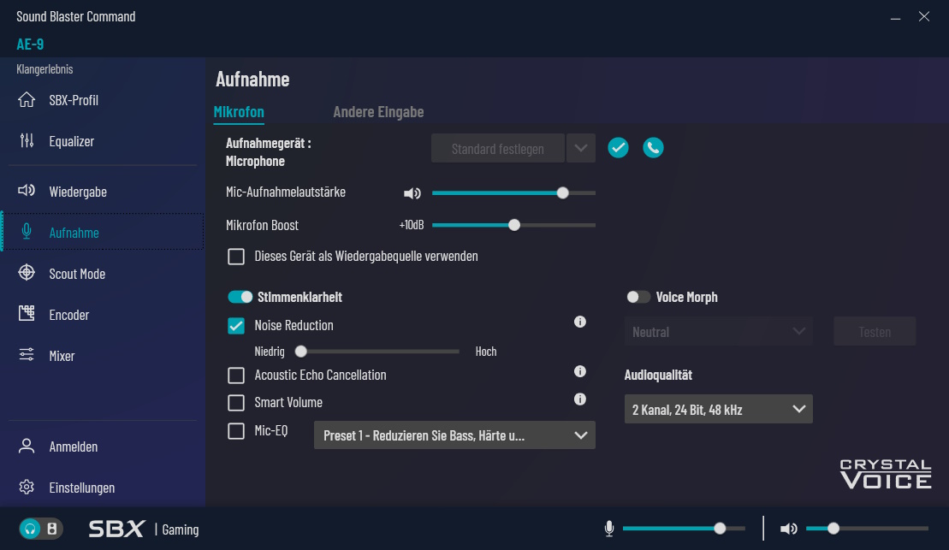Click the Mikrofon Boost slider handle
The height and width of the screenshot is (550, 949).
point(514,225)
